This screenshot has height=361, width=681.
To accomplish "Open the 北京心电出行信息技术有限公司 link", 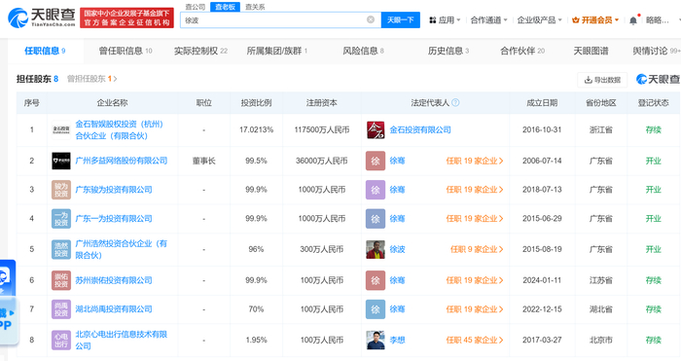I will pyautogui.click(x=122, y=341).
